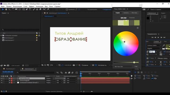This screenshot has height=95, width=170.
Task: Select the Puppet Pin tool
Action: click(x=48, y=9)
